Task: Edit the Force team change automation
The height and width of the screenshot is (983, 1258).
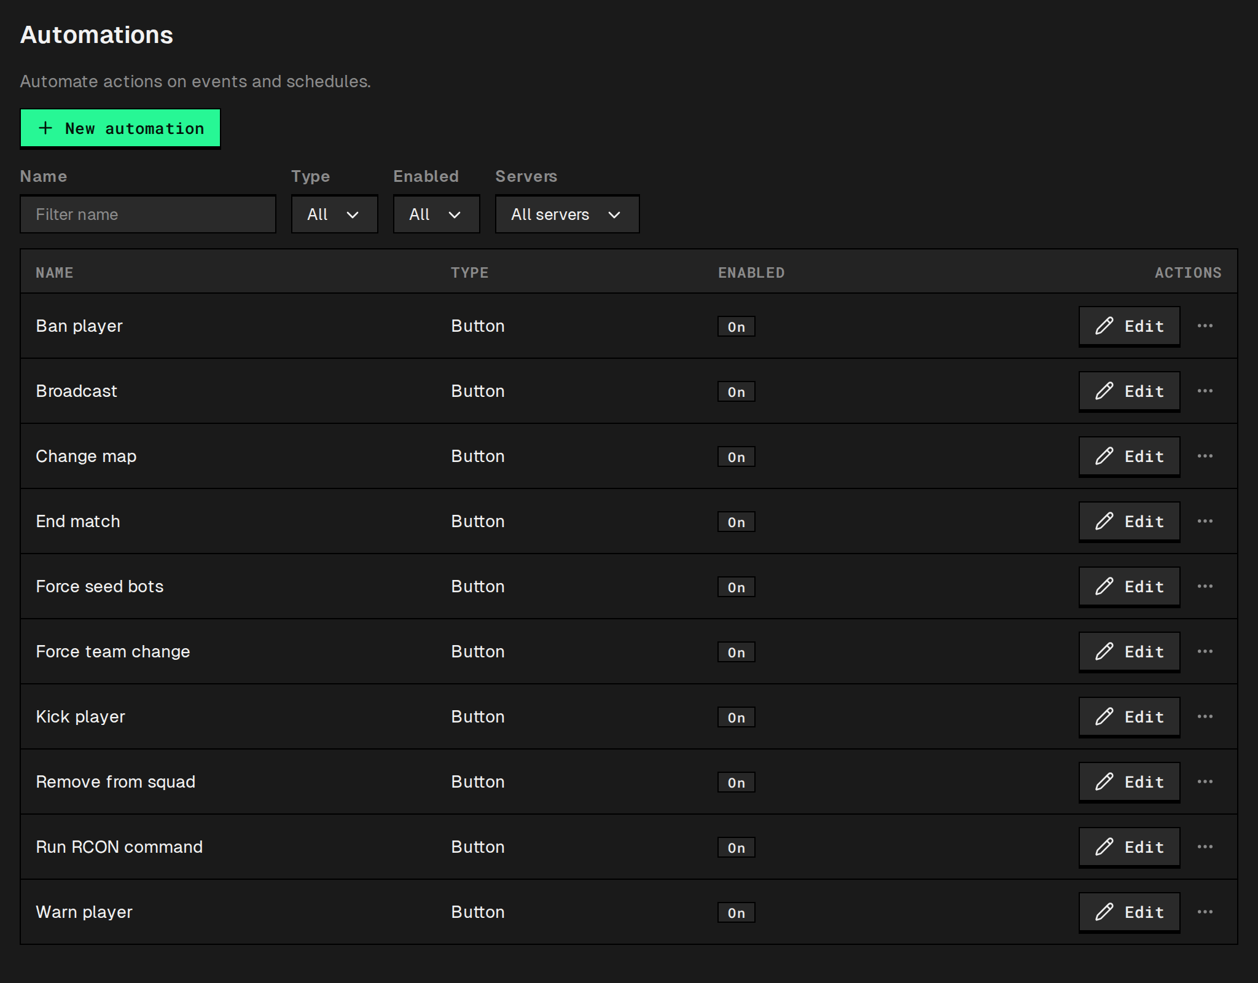Action: point(1129,652)
